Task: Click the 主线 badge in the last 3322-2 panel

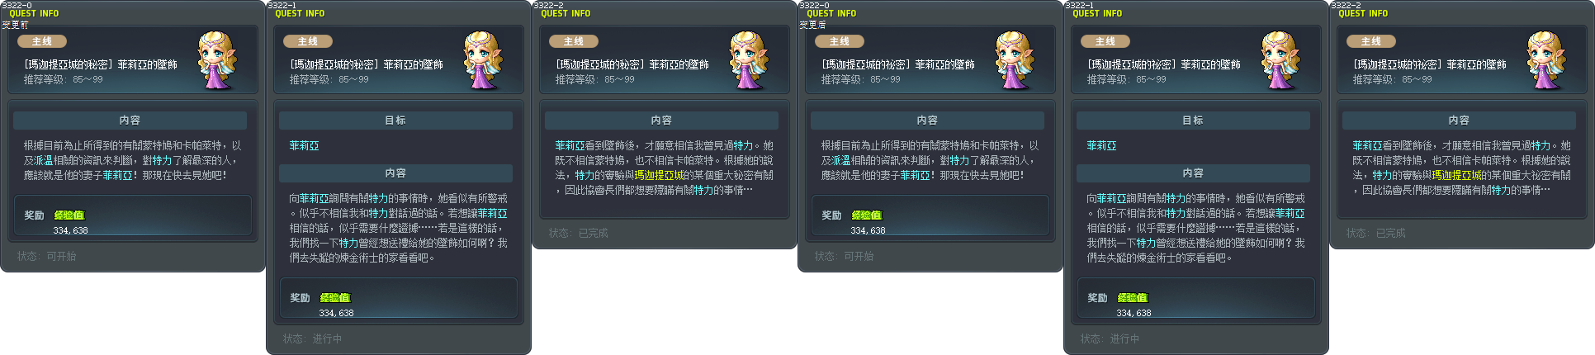Action: pos(1371,41)
